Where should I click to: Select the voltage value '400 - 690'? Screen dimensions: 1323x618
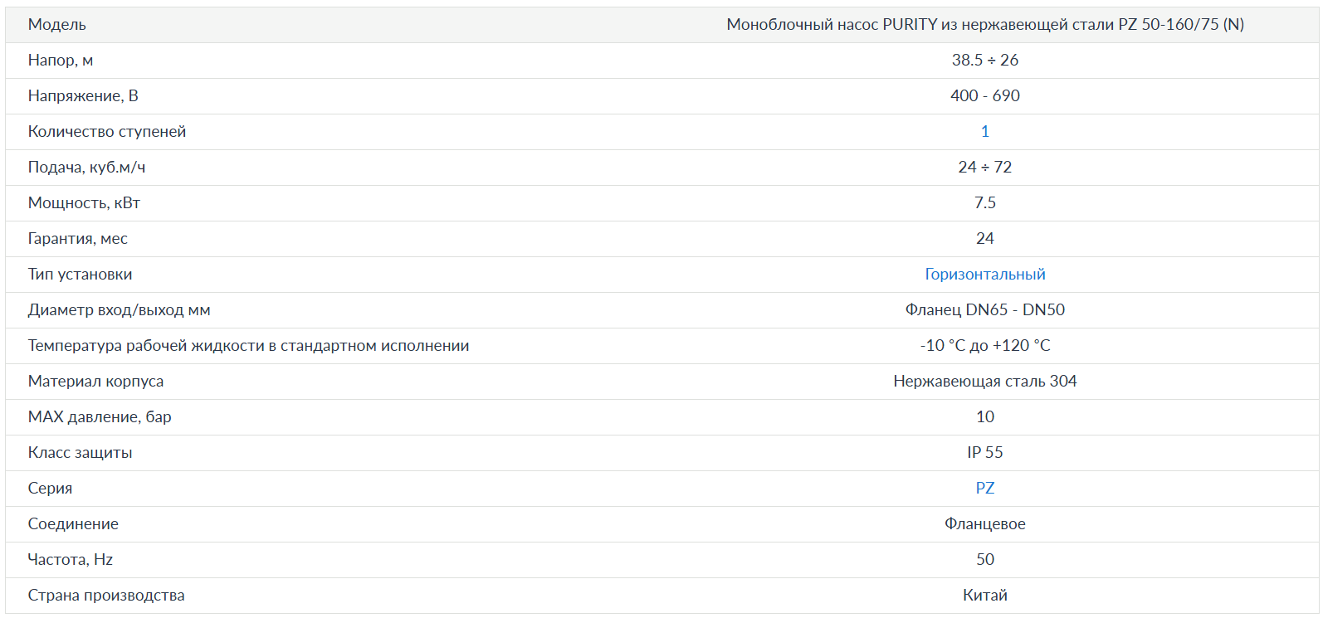coord(984,95)
